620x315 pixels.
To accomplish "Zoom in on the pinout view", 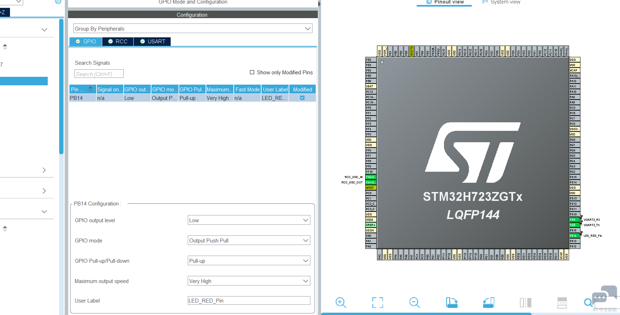I will coord(341,303).
